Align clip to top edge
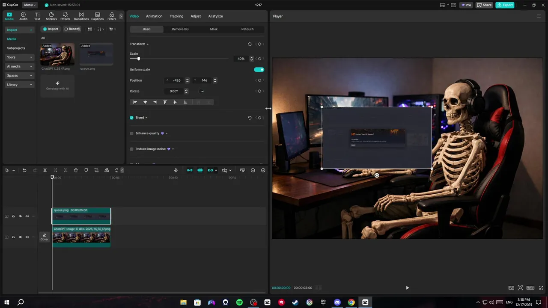548x308 pixels. click(165, 102)
